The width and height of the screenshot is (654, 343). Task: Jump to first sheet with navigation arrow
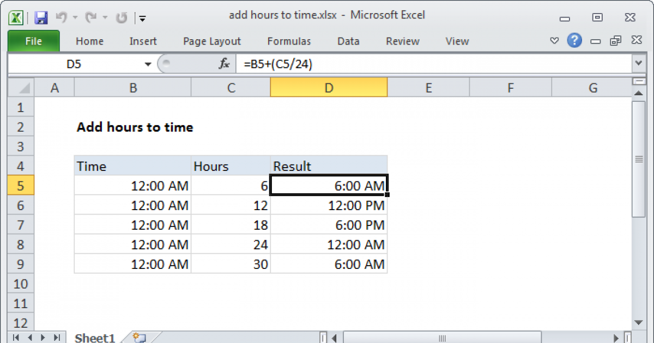[16, 338]
